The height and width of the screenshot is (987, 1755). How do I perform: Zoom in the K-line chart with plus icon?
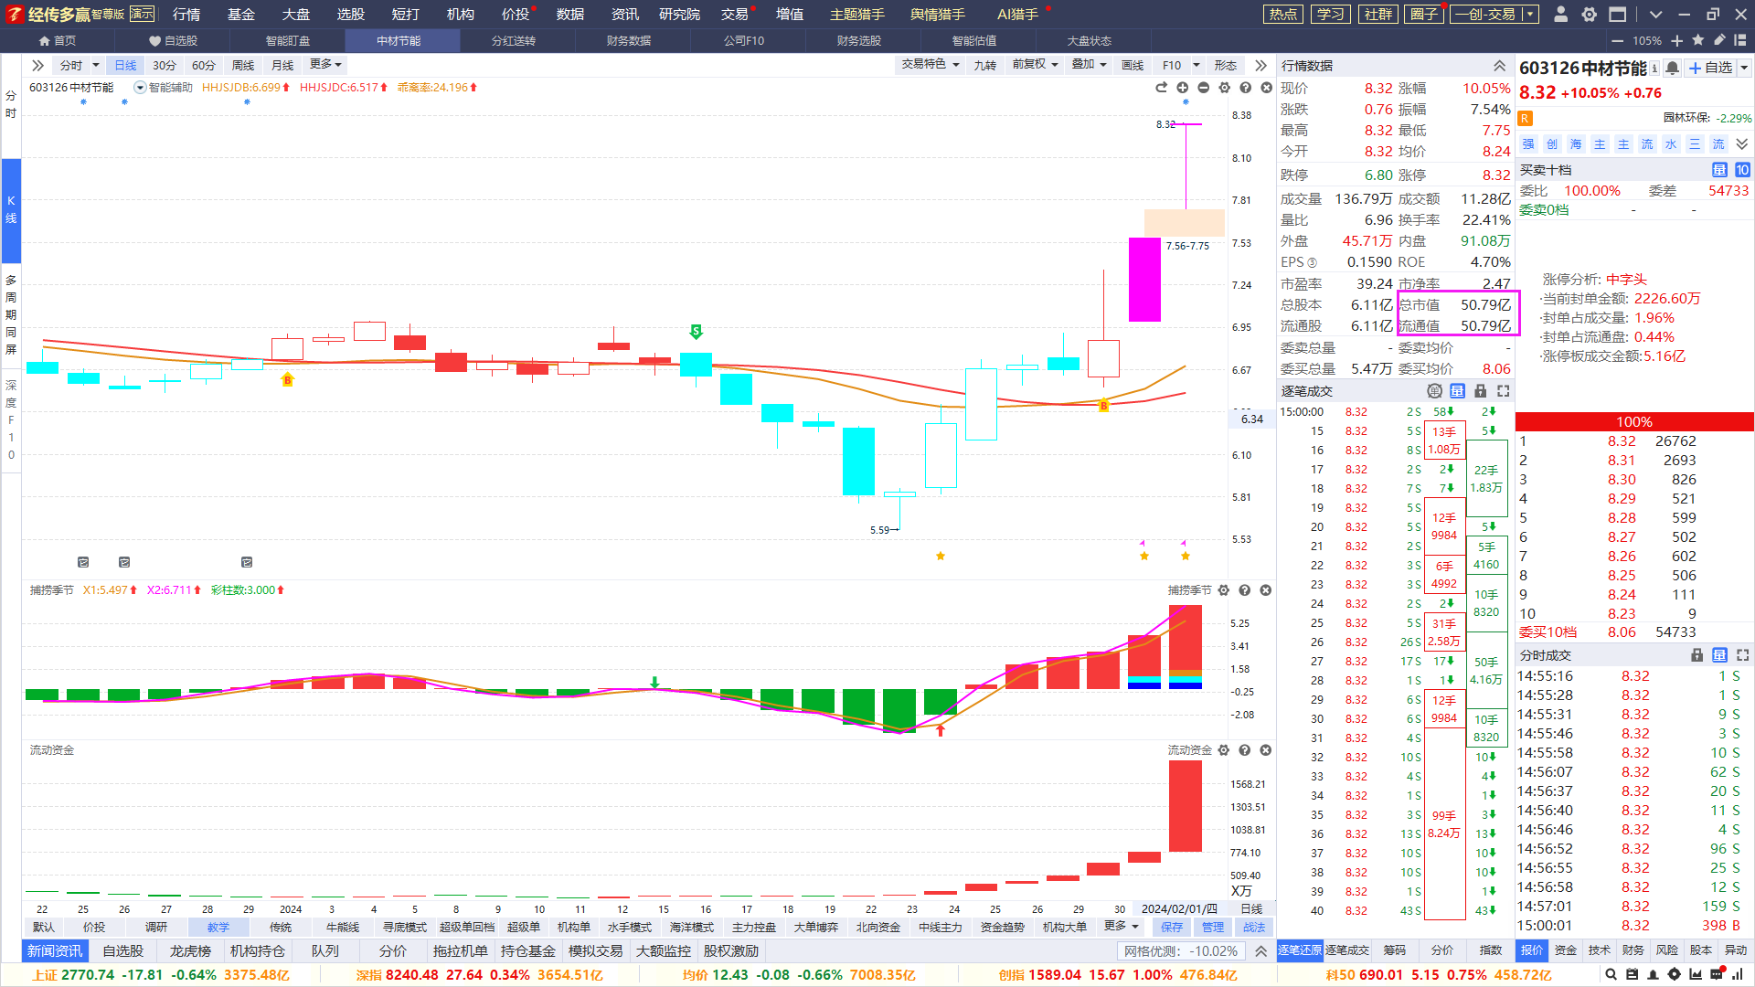tap(1183, 88)
